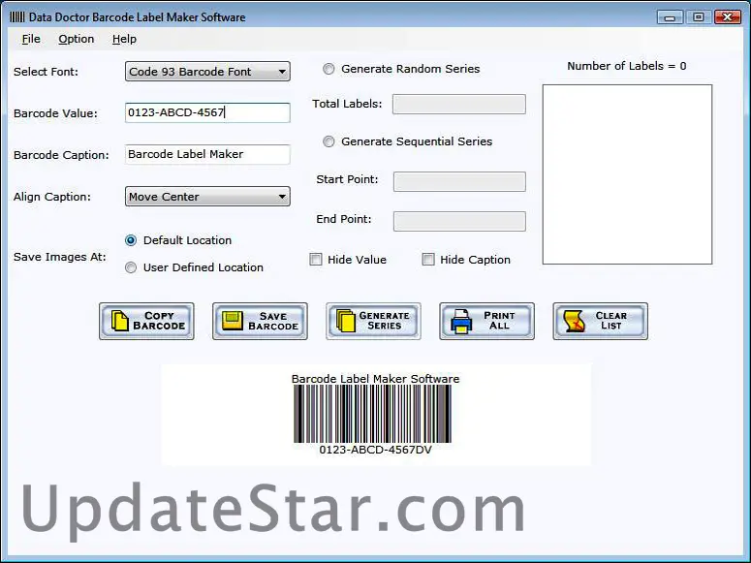The image size is (751, 563).
Task: Close the Barcode Label Maker window
Action: pos(728,17)
